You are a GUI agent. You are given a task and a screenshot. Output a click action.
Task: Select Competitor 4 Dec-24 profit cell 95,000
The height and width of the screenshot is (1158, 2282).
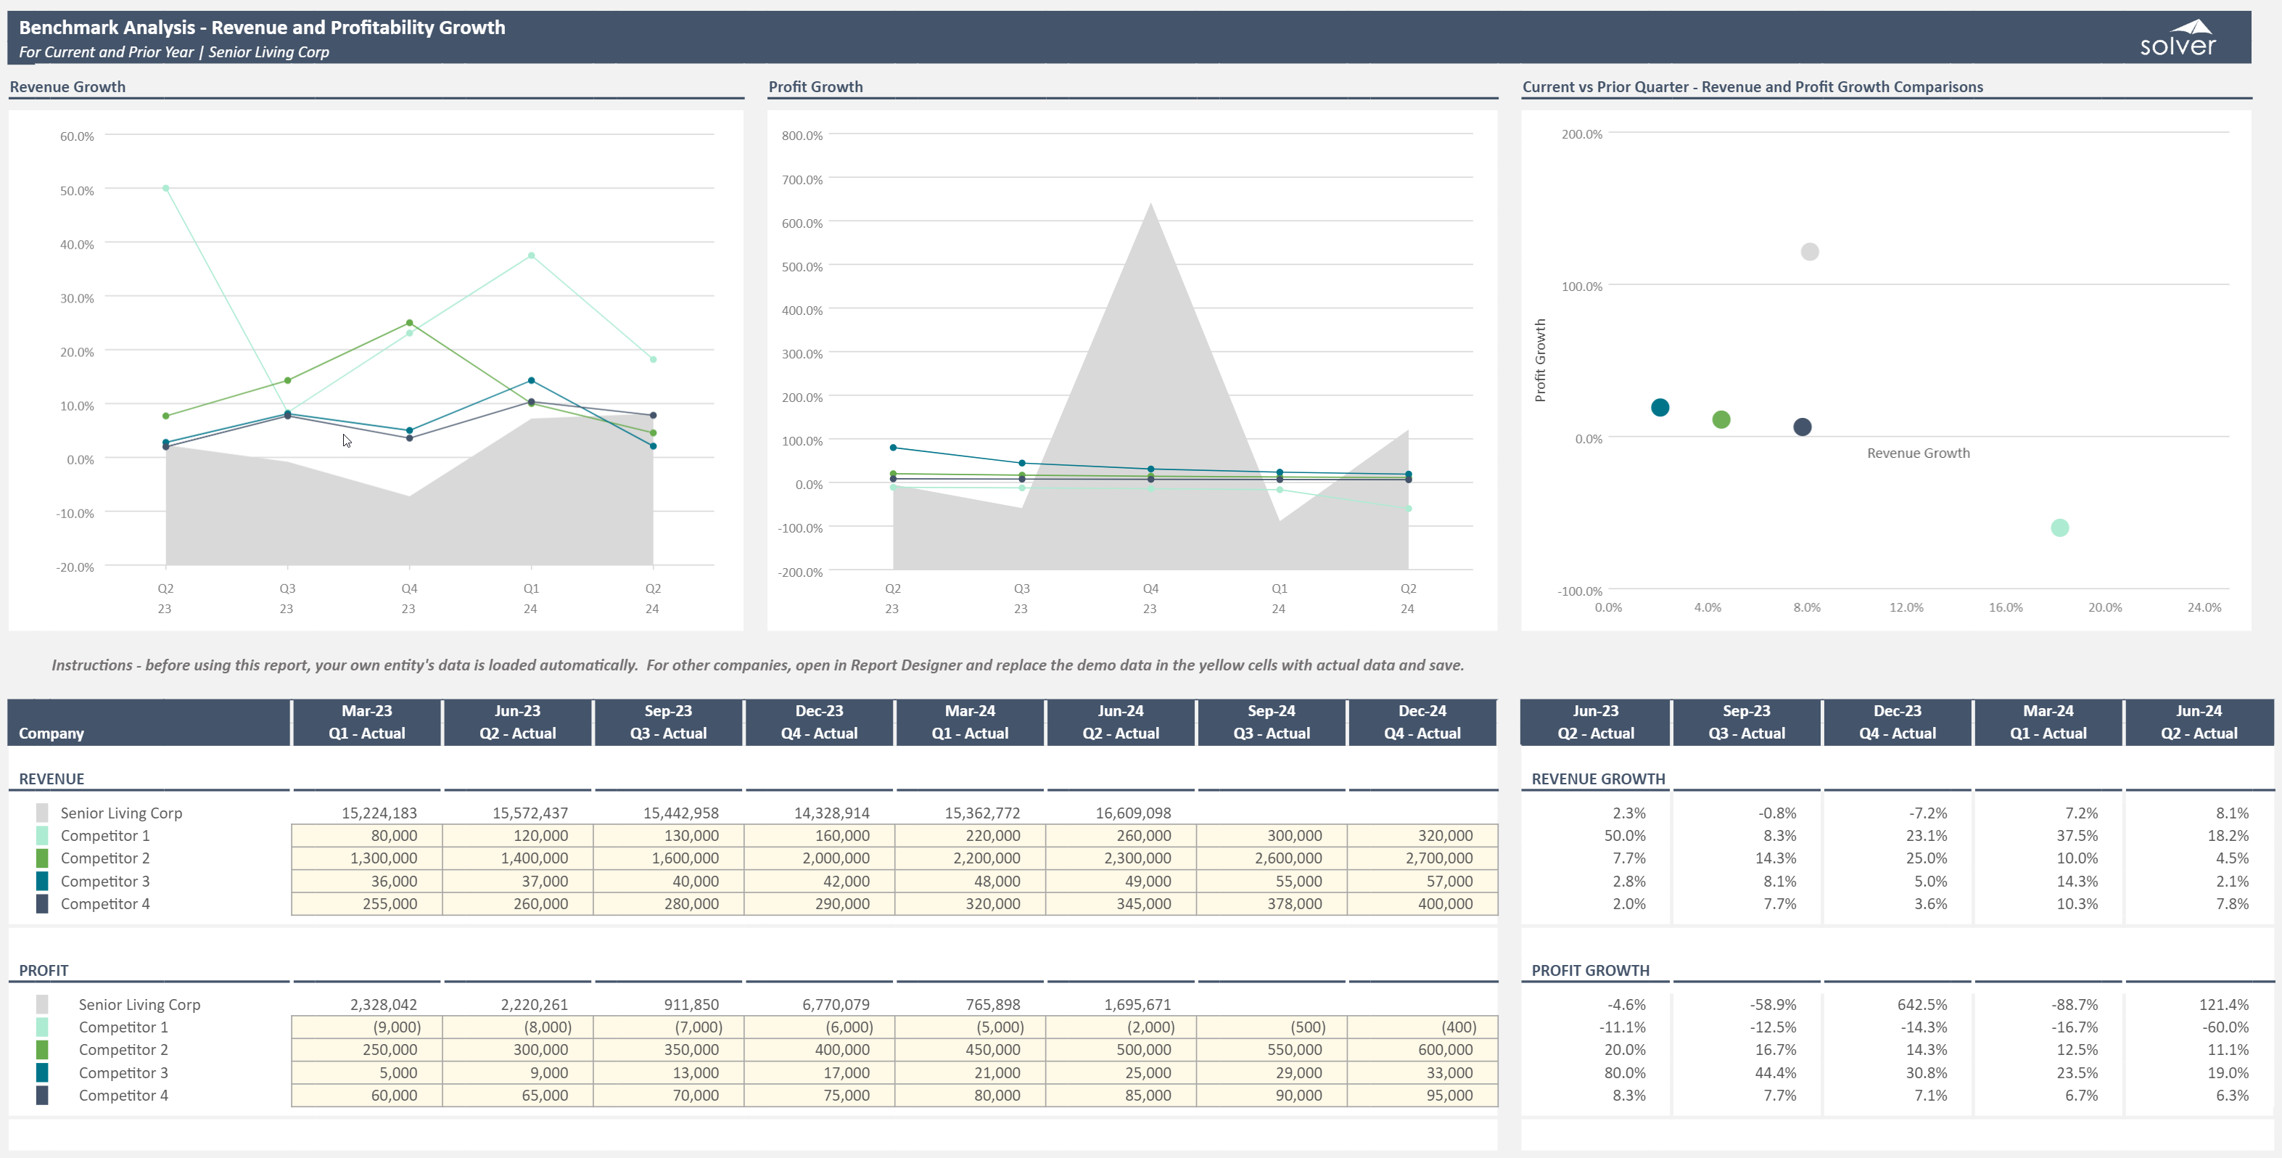pos(1422,1095)
